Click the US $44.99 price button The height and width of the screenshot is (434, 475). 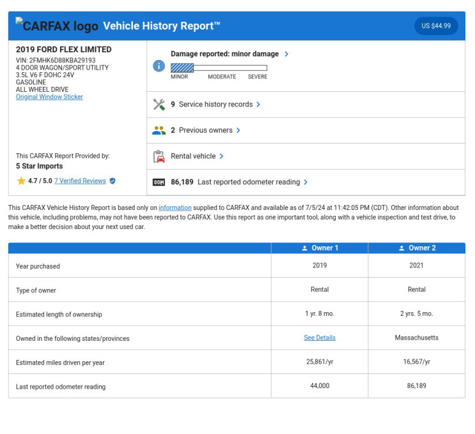pos(436,26)
